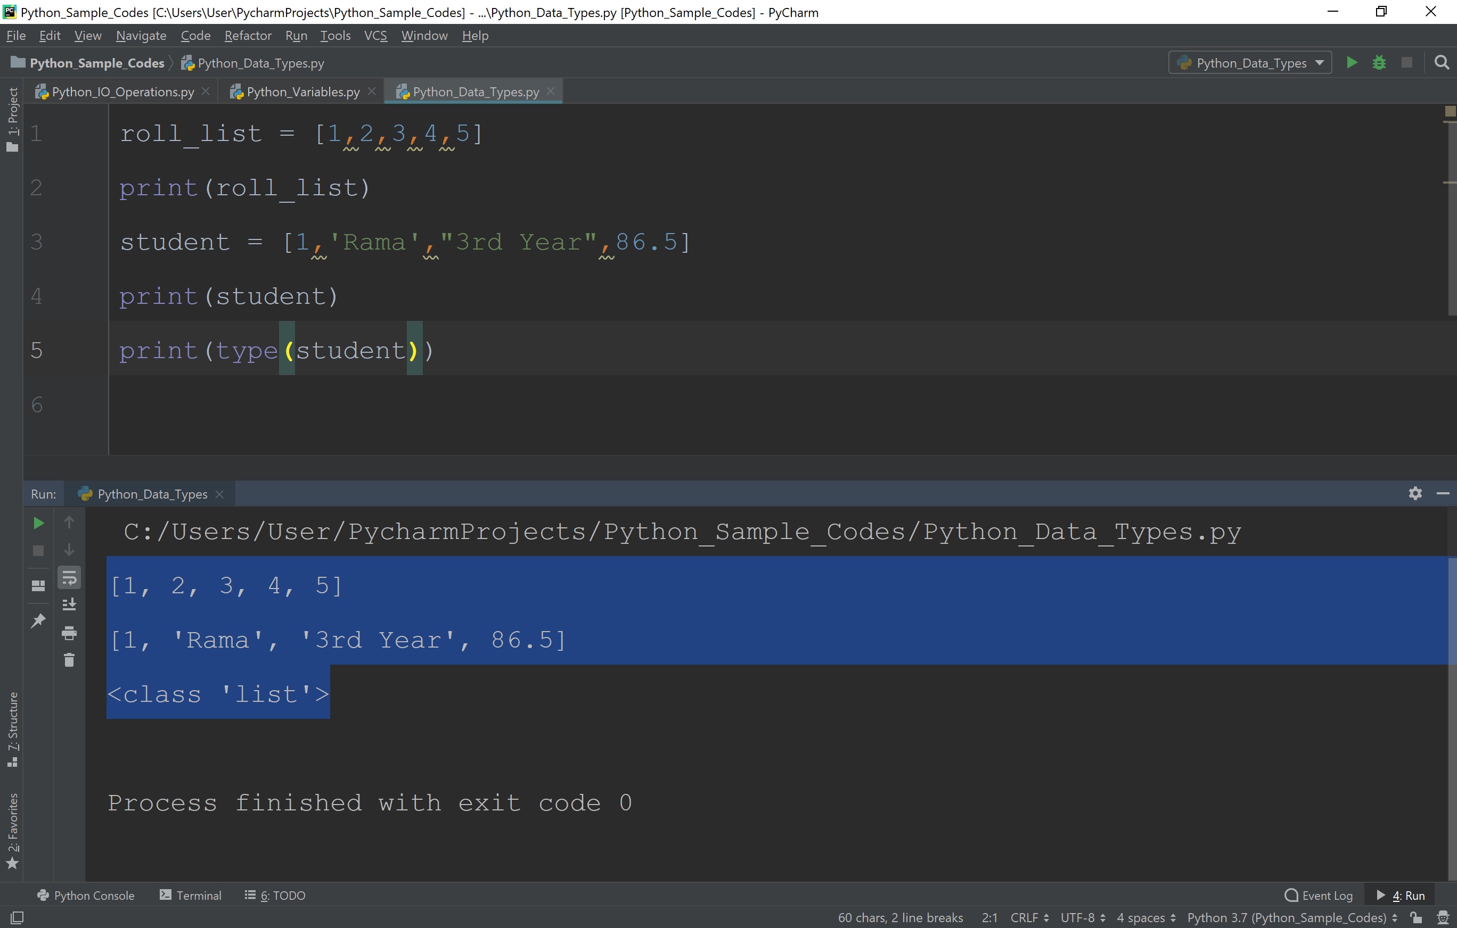
Task: Open search everywhere magnifier
Action: pyautogui.click(x=1442, y=62)
